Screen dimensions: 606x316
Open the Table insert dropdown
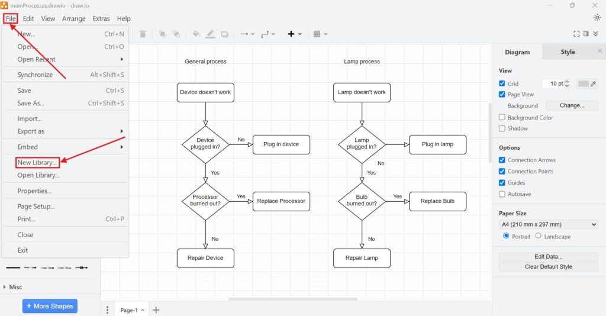[320, 34]
